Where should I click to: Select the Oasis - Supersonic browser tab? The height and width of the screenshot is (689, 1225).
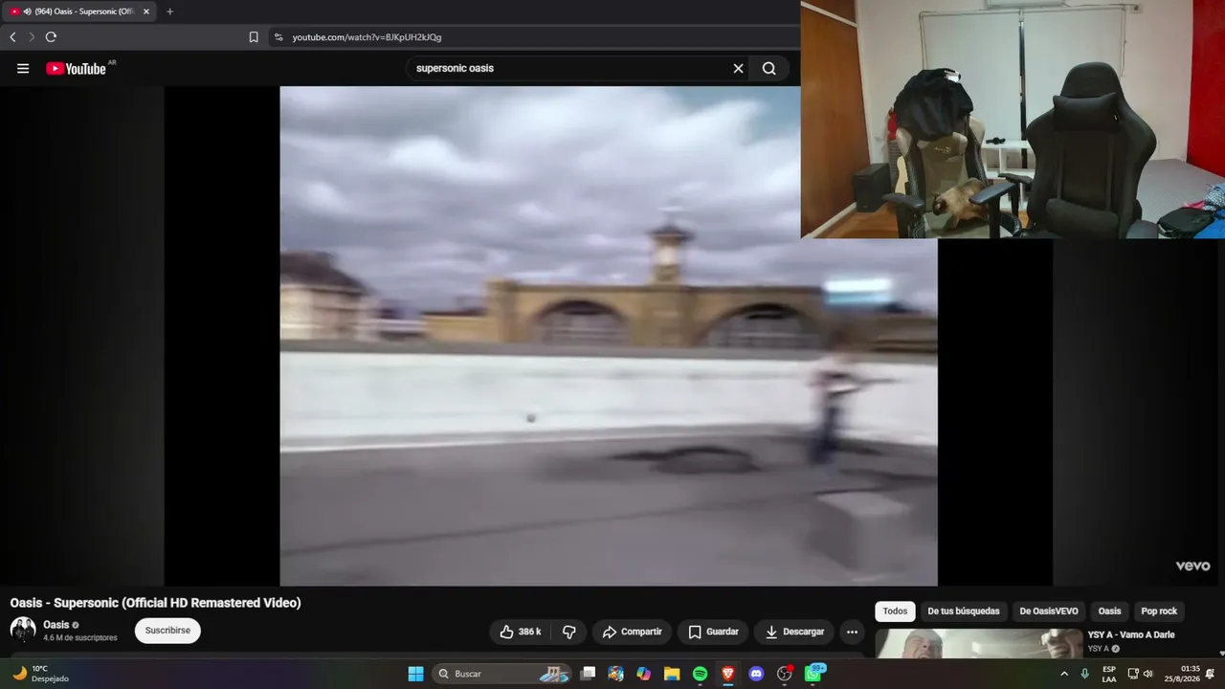78,11
